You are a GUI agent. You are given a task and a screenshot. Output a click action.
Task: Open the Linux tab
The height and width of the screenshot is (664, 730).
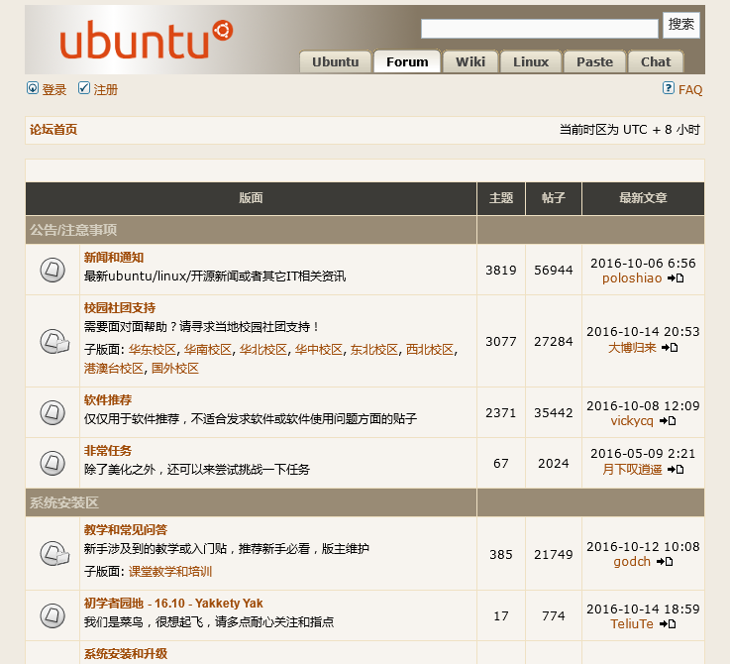pyautogui.click(x=531, y=62)
